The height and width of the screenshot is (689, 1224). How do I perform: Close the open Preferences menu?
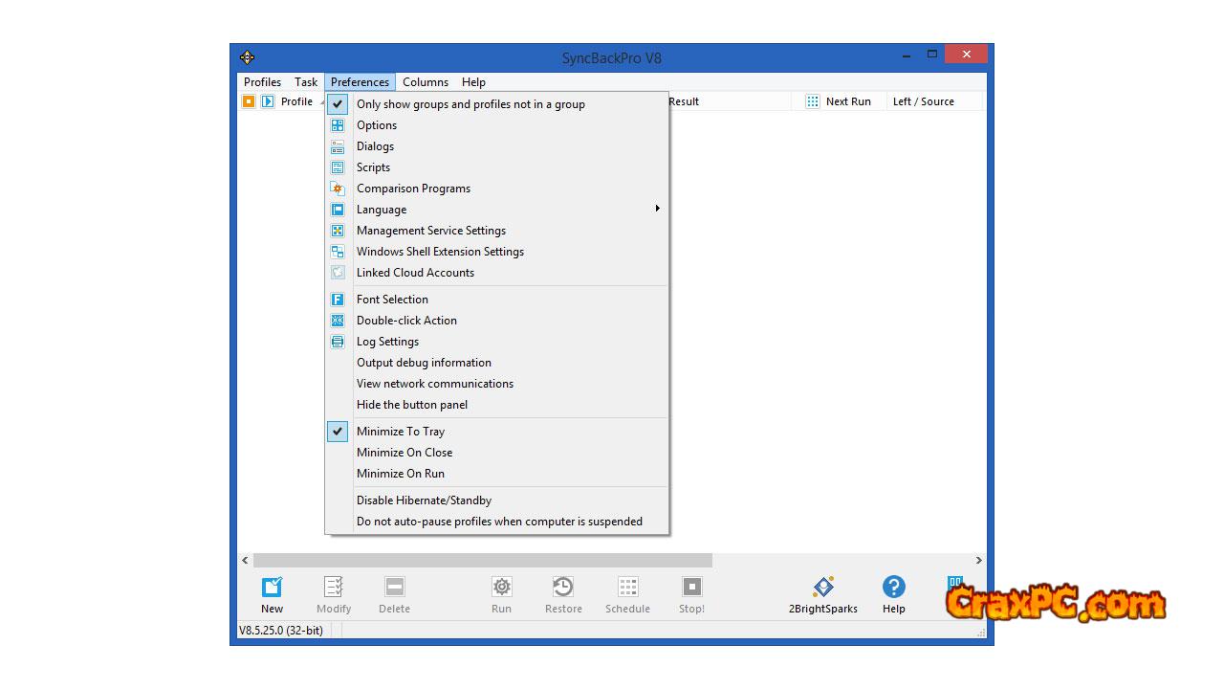pyautogui.click(x=360, y=82)
